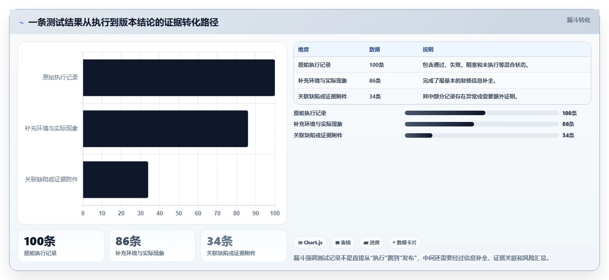
Task: Click progress list label 关联缺陷或证据附件
Action: point(318,135)
